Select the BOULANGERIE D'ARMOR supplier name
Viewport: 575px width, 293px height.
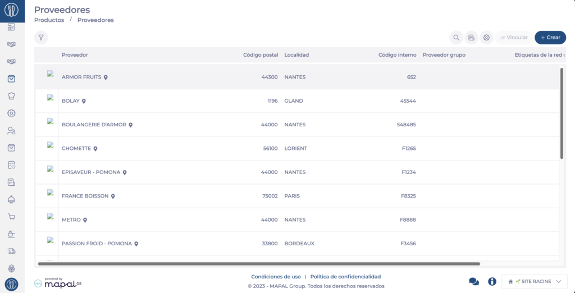[x=94, y=125]
